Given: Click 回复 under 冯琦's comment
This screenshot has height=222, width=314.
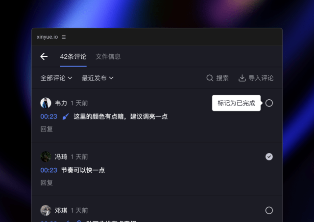Looking at the screenshot, I should (47, 182).
